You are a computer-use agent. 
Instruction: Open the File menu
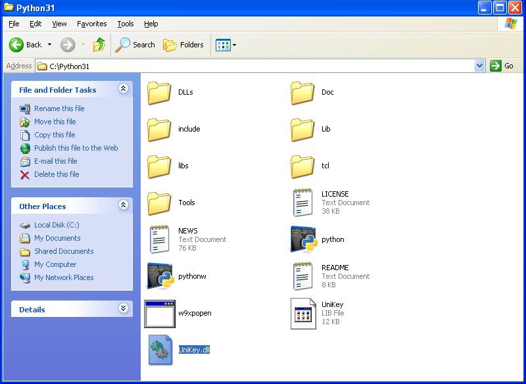pos(14,24)
